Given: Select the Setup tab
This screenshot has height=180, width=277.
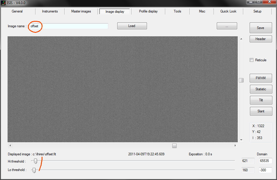Looking at the screenshot, I should pyautogui.click(x=257, y=11).
